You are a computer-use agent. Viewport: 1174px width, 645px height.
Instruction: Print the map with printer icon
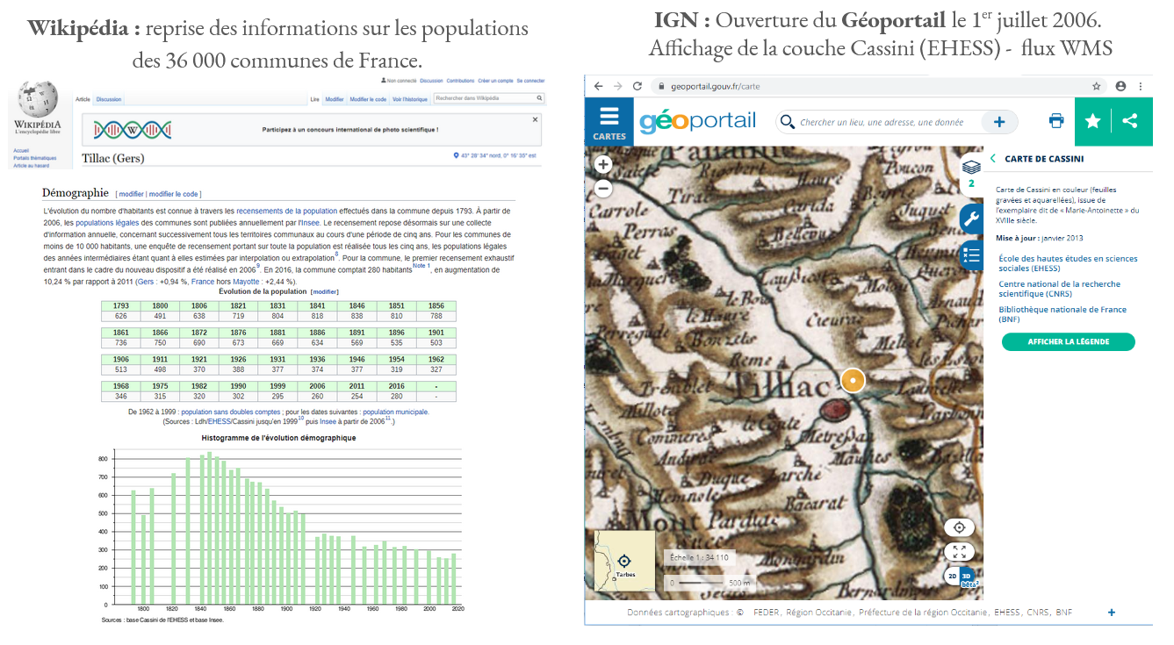coord(1056,121)
